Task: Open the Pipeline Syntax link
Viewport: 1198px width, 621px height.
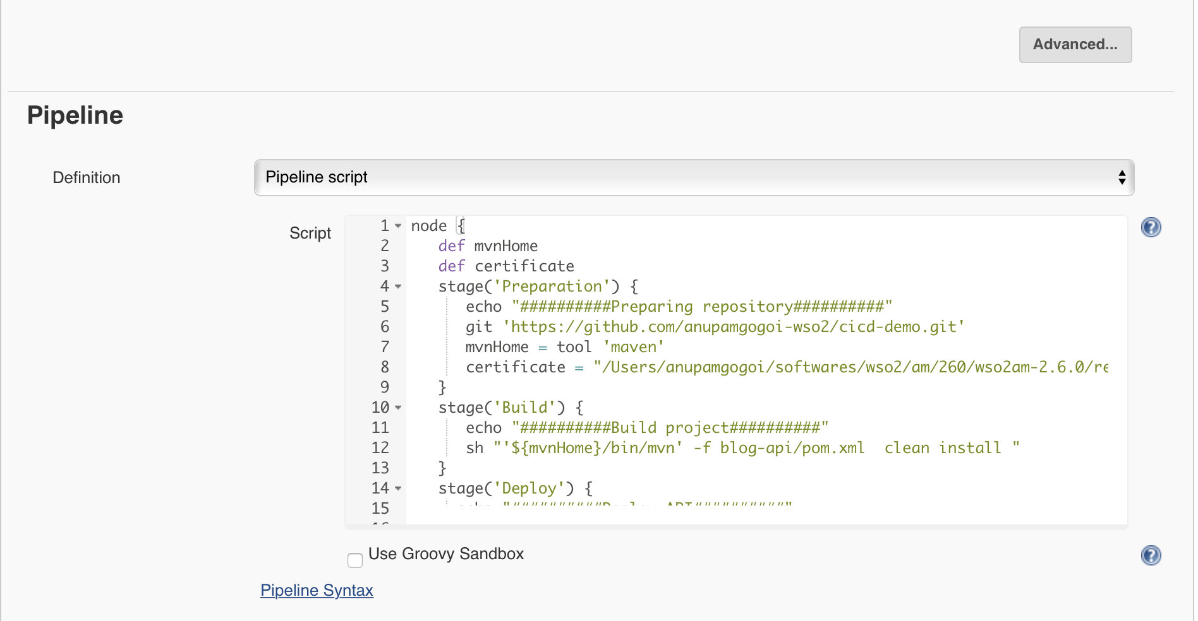Action: 317,590
